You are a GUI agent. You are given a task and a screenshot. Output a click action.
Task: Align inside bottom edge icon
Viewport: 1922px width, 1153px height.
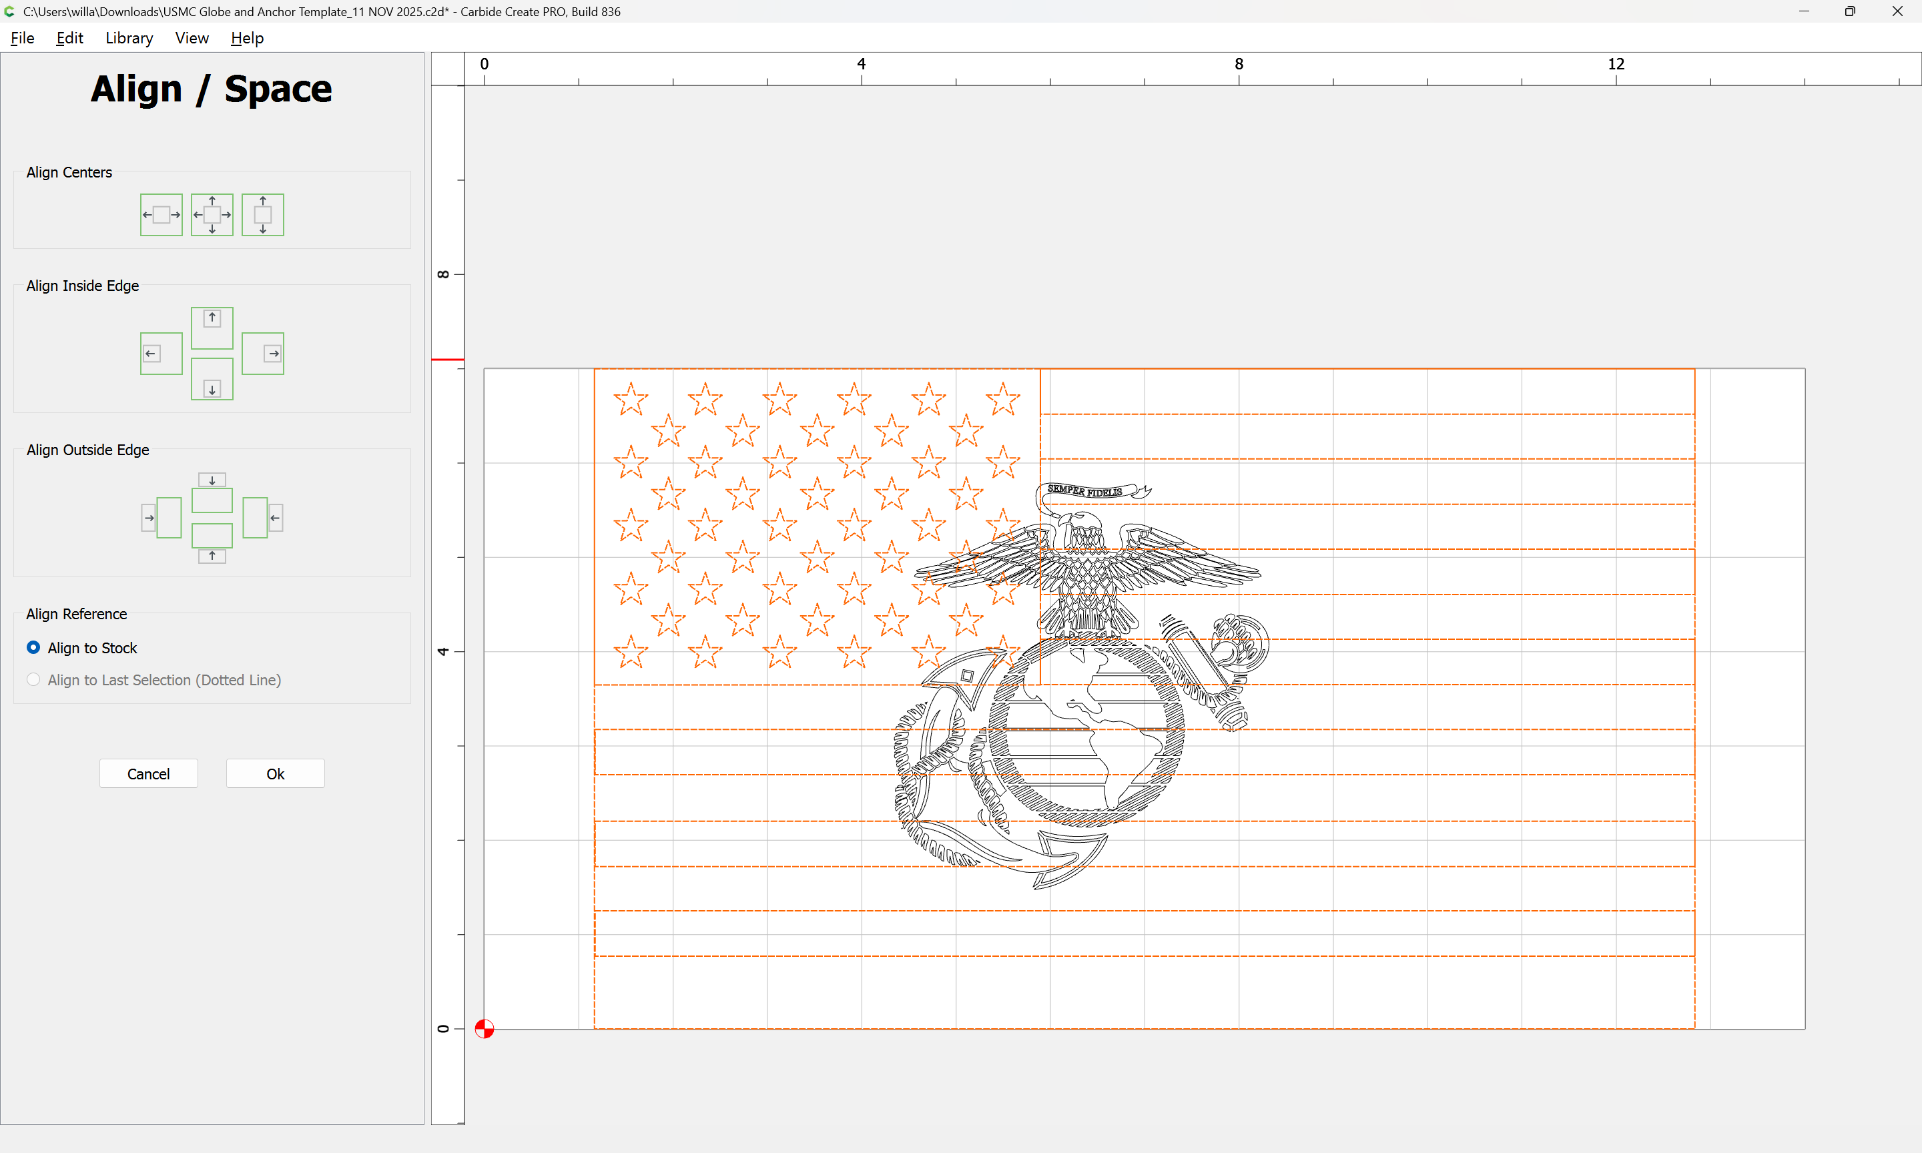212,379
